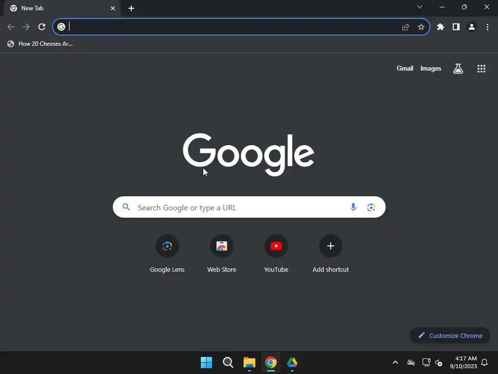Open the How 20 Cheeses bookmark
The width and height of the screenshot is (498, 374).
pyautogui.click(x=40, y=44)
